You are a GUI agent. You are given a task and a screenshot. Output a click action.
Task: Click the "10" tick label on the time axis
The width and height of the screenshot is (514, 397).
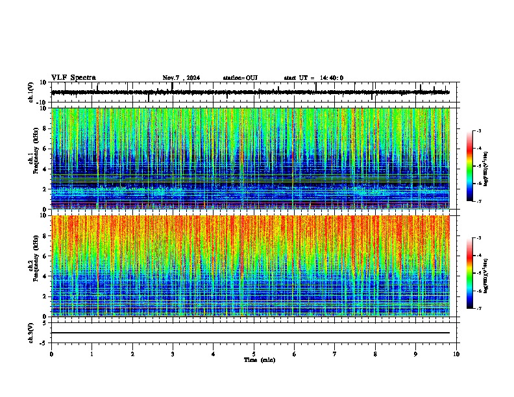[x=456, y=354]
